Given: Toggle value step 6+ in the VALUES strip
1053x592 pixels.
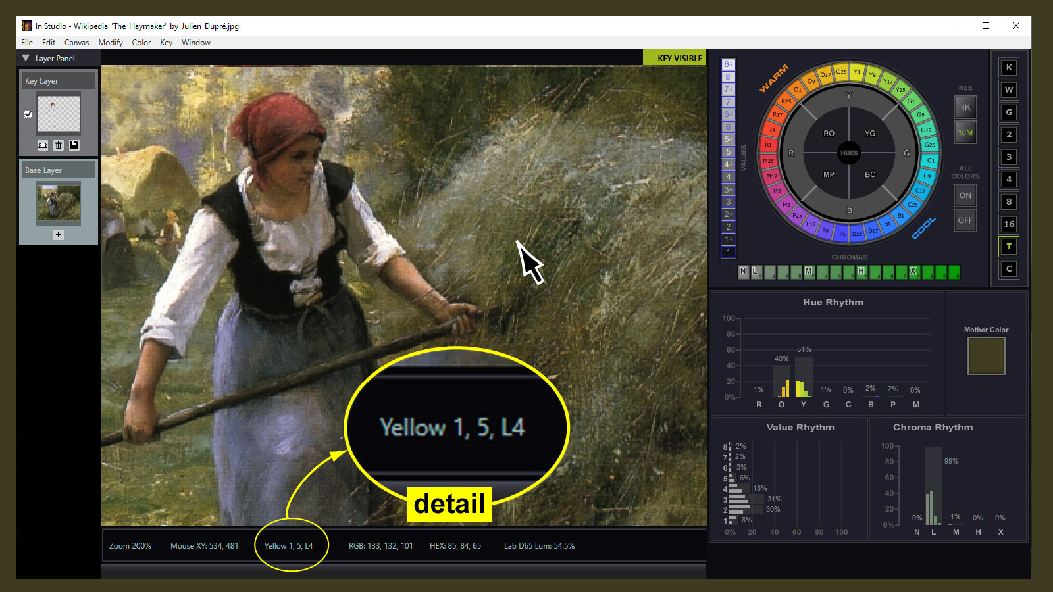Looking at the screenshot, I should point(729,114).
